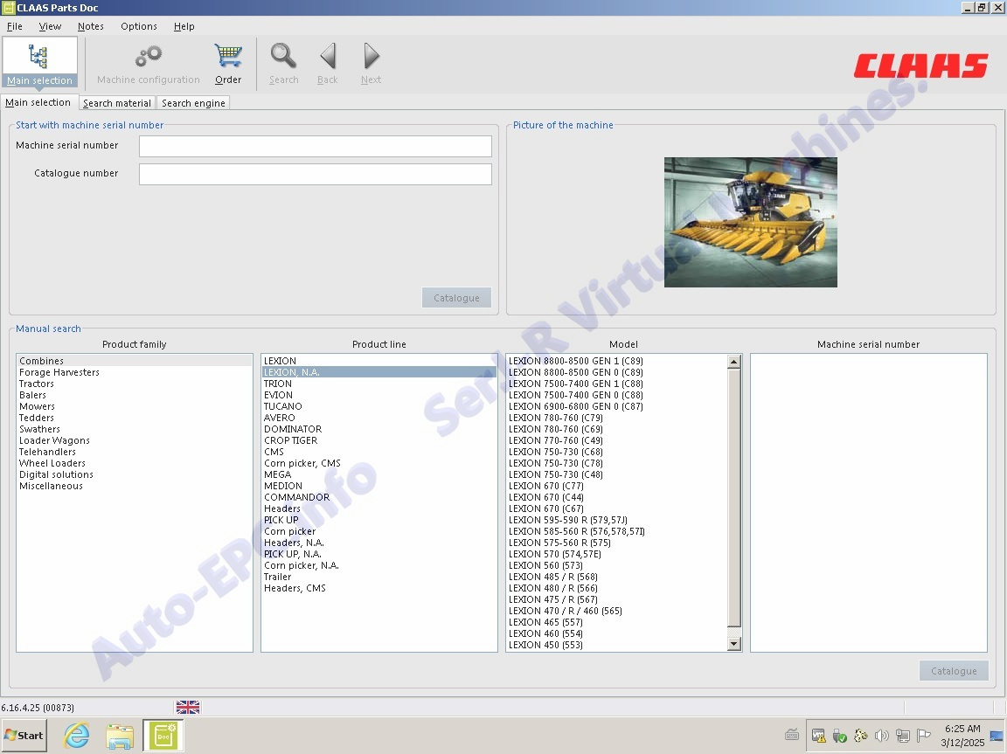Screen dimensions: 1007x754
Task: Click into the Catalogue number field
Action: pos(315,174)
